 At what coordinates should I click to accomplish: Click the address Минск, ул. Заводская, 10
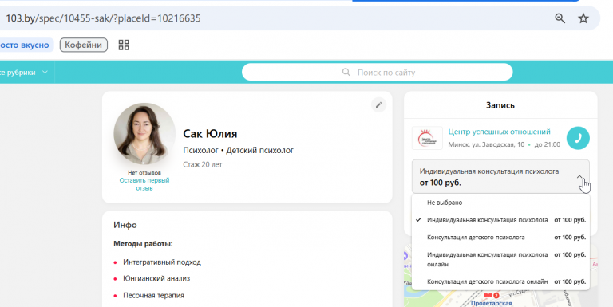tap(486, 144)
